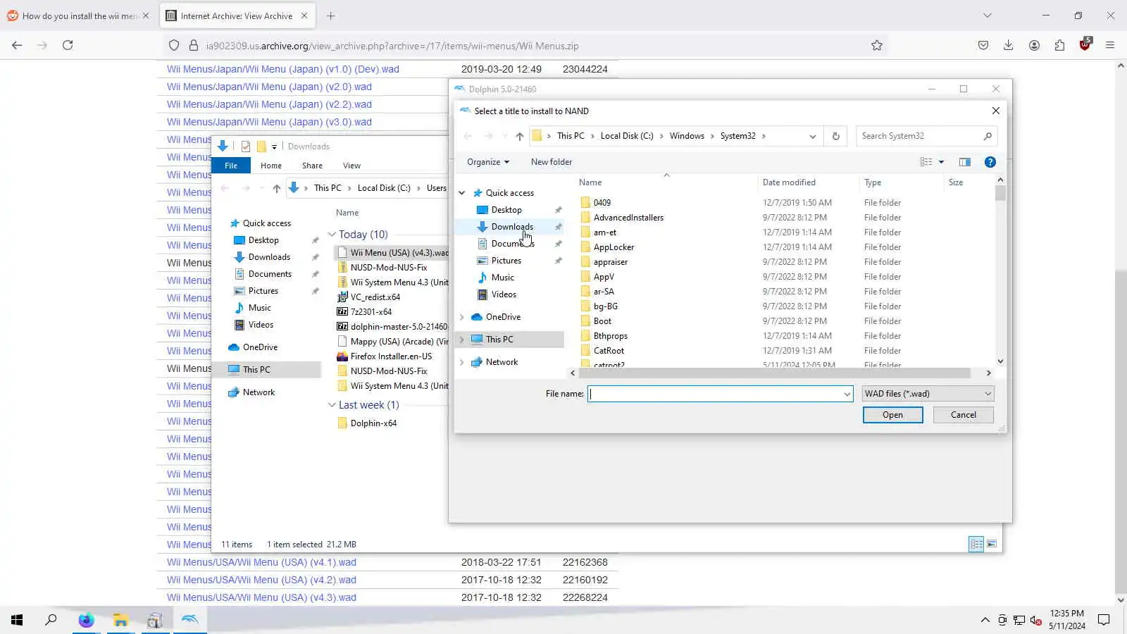Open the WAD files type dropdown

(927, 394)
